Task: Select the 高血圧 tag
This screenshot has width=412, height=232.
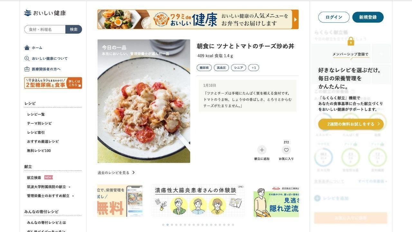Action: point(221,68)
